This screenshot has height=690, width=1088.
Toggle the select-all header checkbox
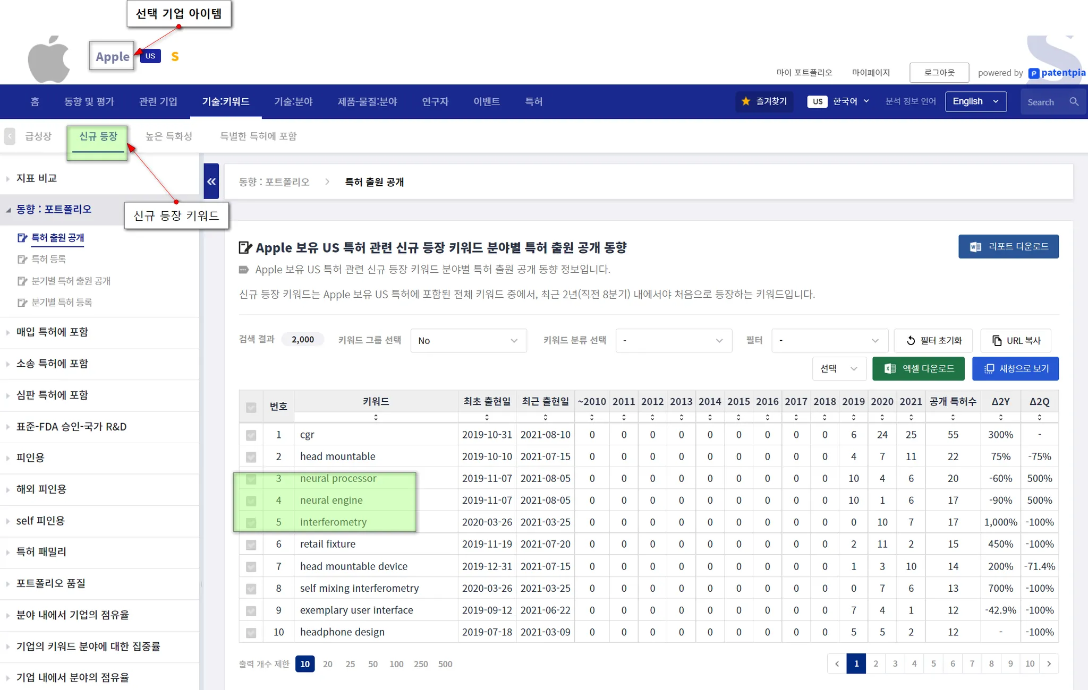(251, 407)
